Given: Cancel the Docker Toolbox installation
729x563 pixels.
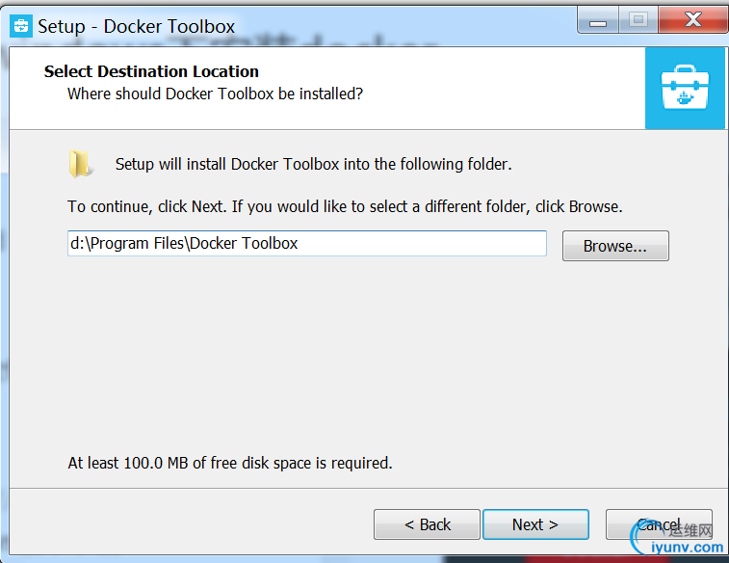Looking at the screenshot, I should [659, 524].
